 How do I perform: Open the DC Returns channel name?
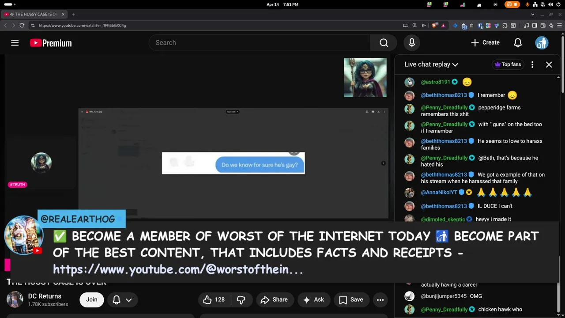[x=45, y=296]
